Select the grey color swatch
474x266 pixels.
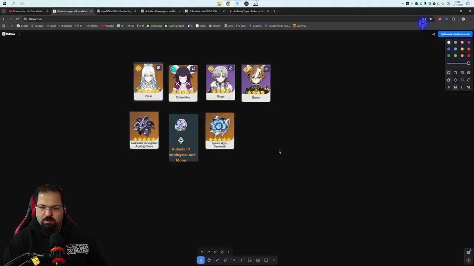[x=455, y=42]
